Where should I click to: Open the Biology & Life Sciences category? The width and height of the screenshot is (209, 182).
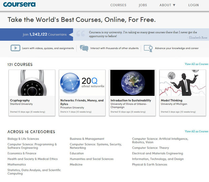[x=23, y=139]
